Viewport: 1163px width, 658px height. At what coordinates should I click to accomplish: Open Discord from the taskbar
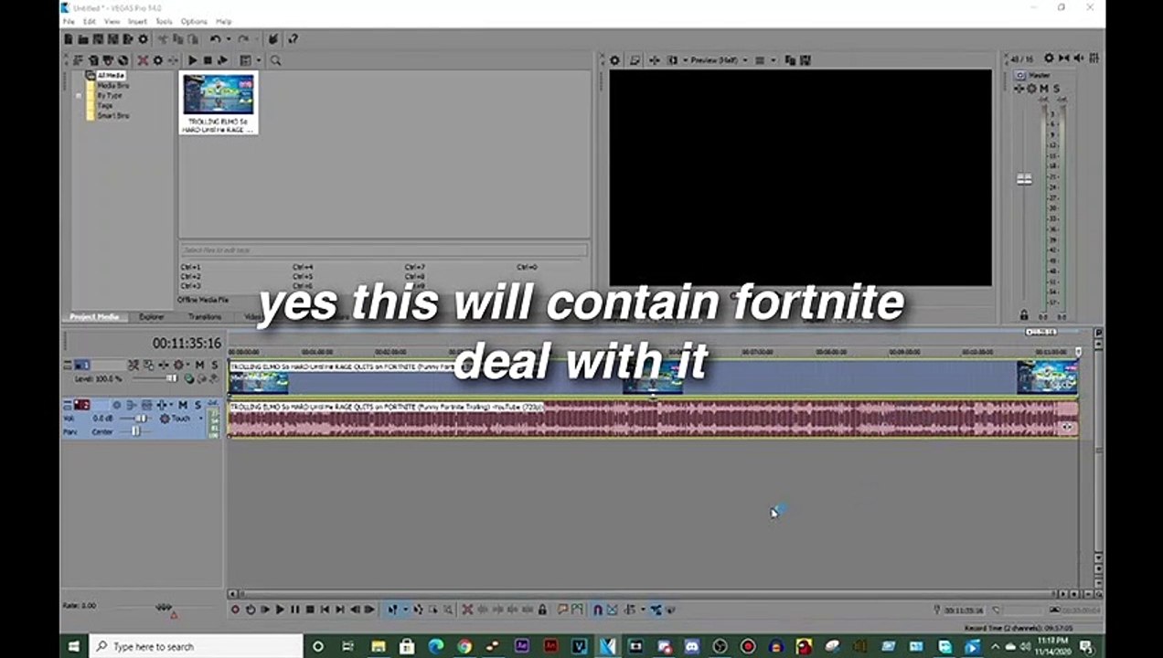pos(691,646)
